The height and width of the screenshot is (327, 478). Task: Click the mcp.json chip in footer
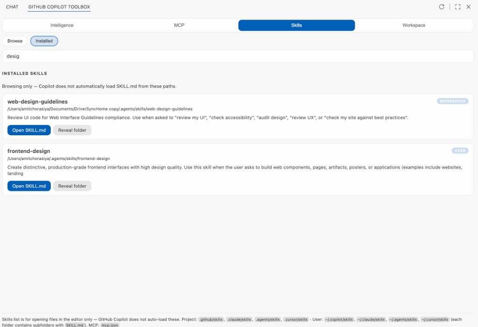(110, 325)
